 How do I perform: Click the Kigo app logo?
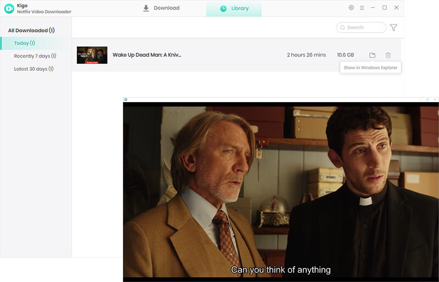[9, 8]
